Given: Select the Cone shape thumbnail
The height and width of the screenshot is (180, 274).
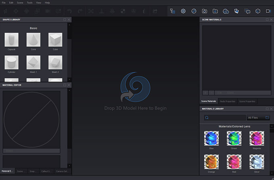Looking at the screenshot, I should coord(33,40).
